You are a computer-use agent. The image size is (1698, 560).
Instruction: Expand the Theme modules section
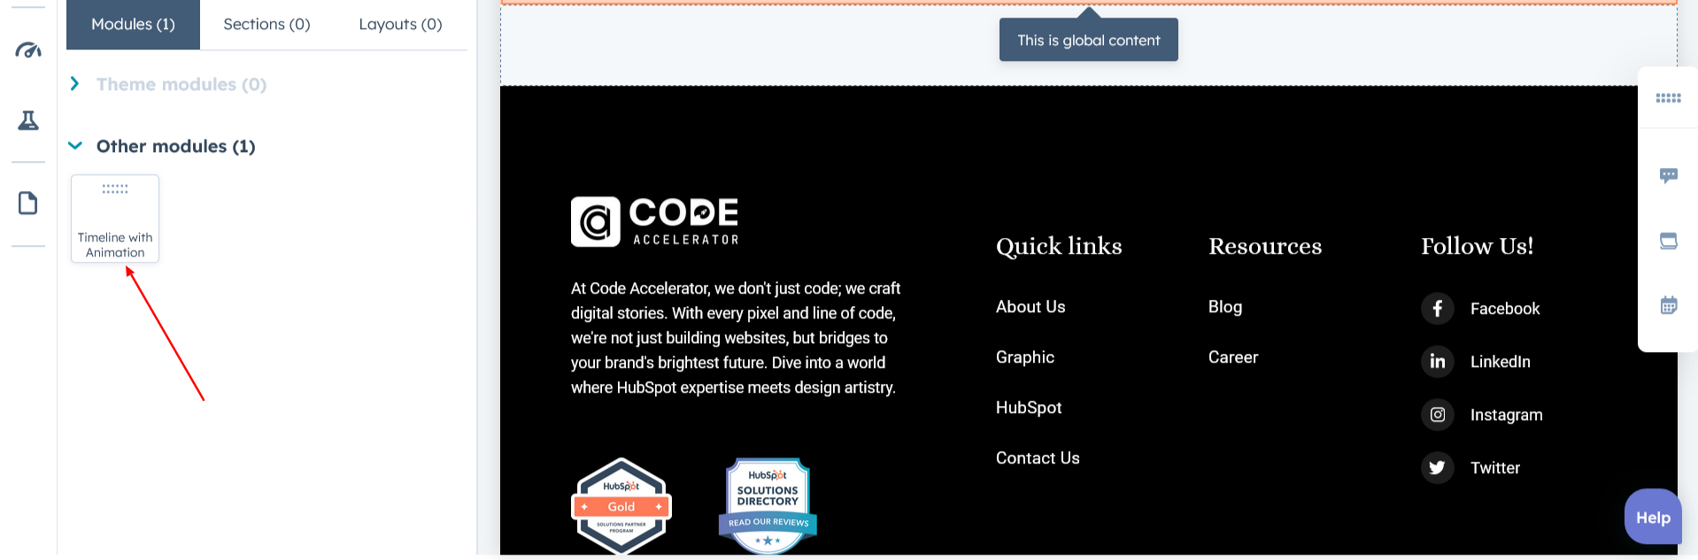[75, 84]
